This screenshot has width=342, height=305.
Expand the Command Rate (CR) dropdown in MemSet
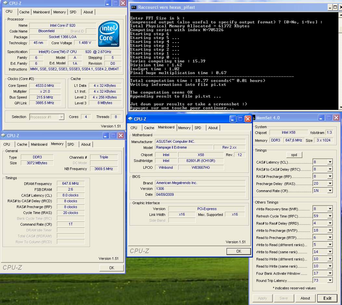pyautogui.click(x=330, y=191)
